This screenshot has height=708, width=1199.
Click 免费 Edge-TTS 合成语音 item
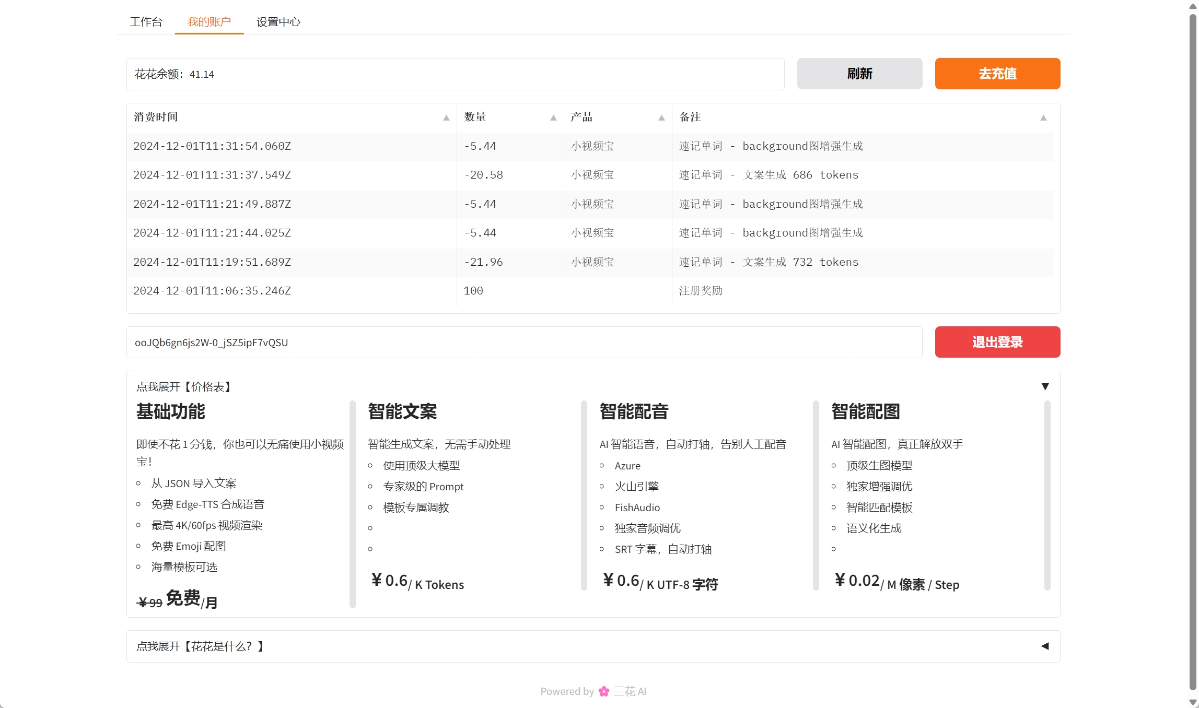(x=208, y=504)
